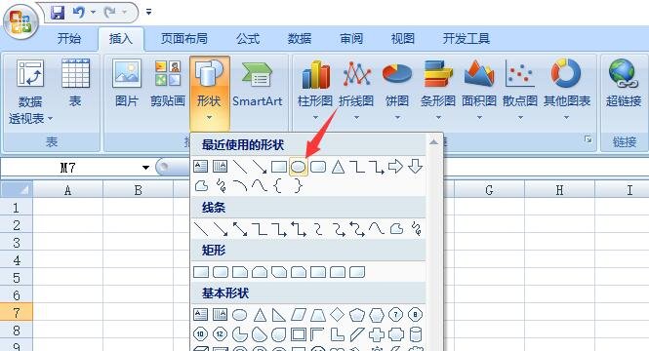
Task: Insert a 散点图 chart
Action: [520, 90]
